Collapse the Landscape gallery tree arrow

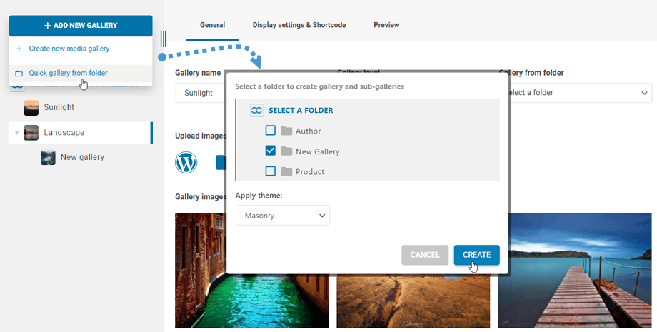point(16,133)
